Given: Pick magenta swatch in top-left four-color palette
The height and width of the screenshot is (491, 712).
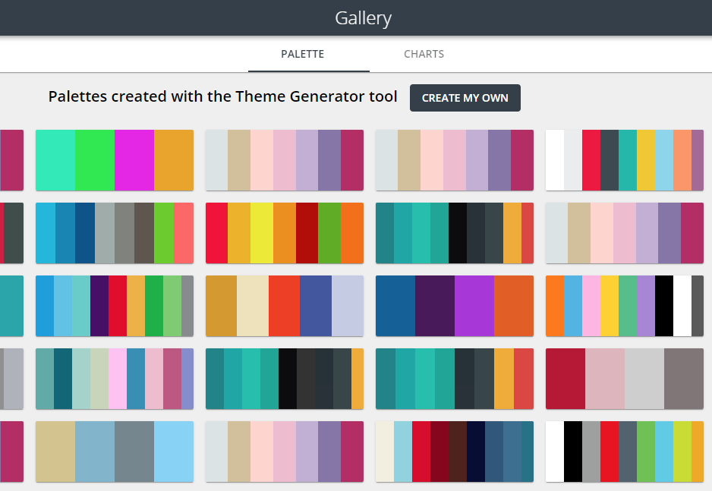Looking at the screenshot, I should (134, 159).
